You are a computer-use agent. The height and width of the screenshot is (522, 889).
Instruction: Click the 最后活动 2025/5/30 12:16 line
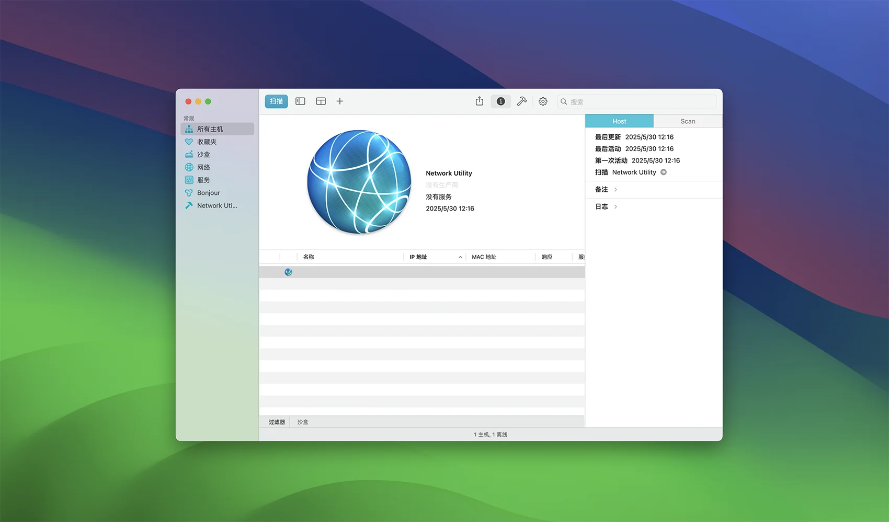[x=634, y=149]
